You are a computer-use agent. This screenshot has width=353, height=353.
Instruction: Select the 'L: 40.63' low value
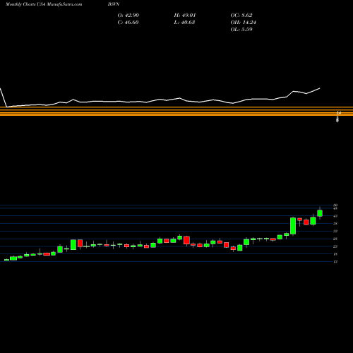click(184, 23)
